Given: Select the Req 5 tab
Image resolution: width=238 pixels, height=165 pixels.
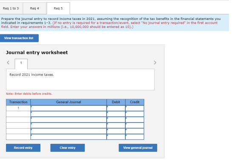Looking at the screenshot, I should pyautogui.click(x=58, y=8).
